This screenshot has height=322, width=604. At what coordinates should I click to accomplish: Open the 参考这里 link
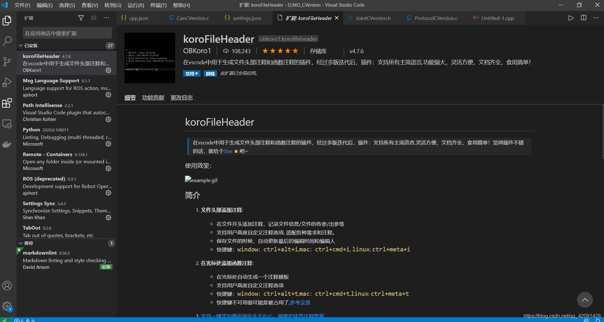pos(300,303)
